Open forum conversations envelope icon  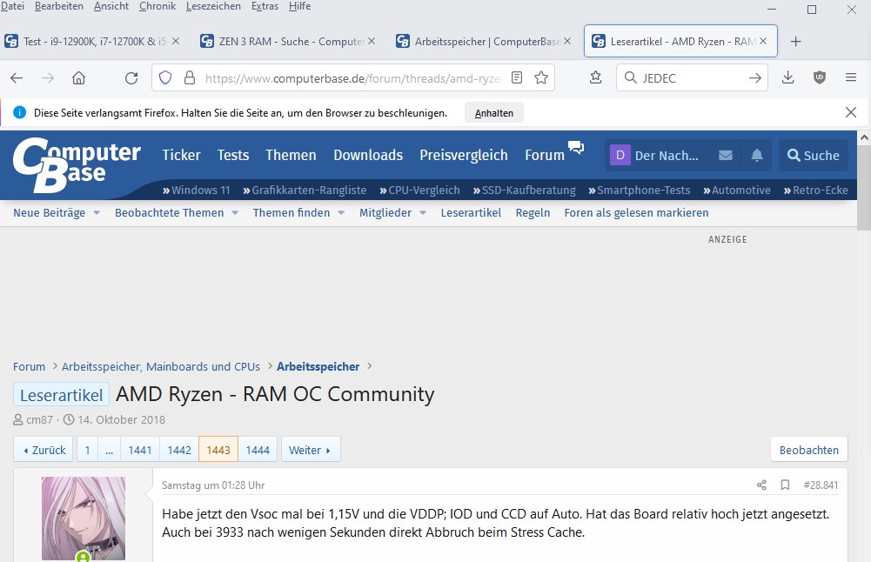click(726, 156)
